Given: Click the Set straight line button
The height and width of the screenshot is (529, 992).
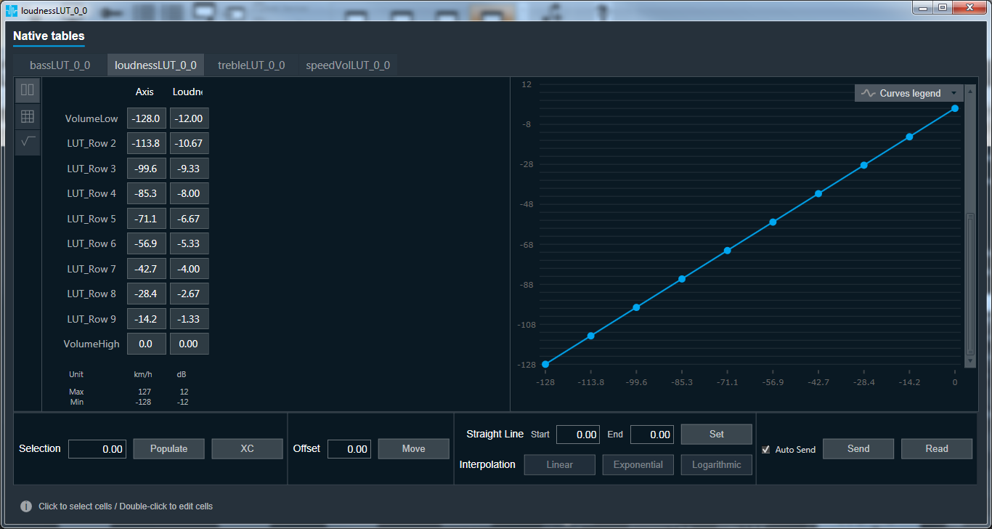Looking at the screenshot, I should coord(717,434).
